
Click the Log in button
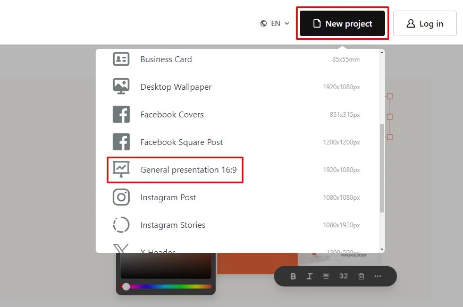pos(425,23)
